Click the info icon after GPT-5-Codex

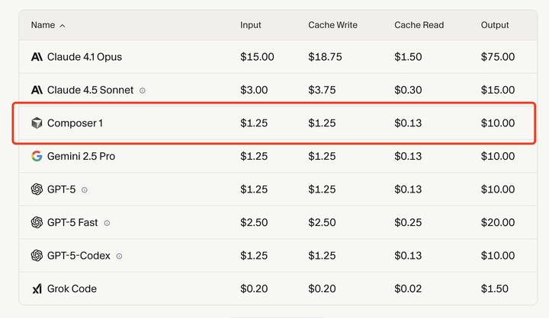point(120,256)
